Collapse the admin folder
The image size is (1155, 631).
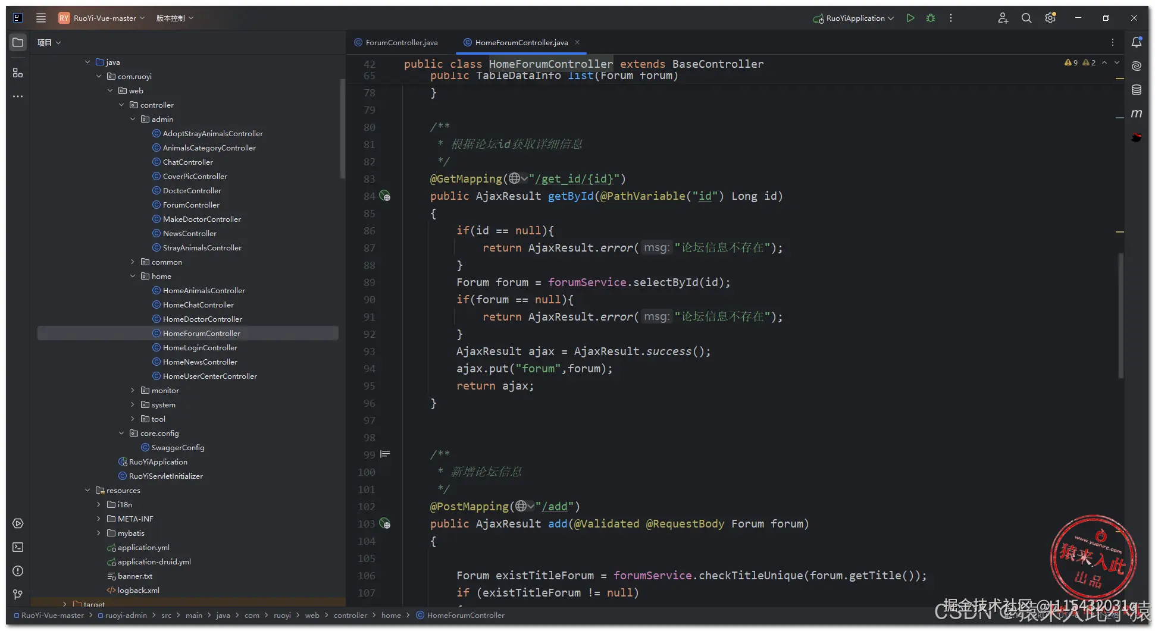133,119
